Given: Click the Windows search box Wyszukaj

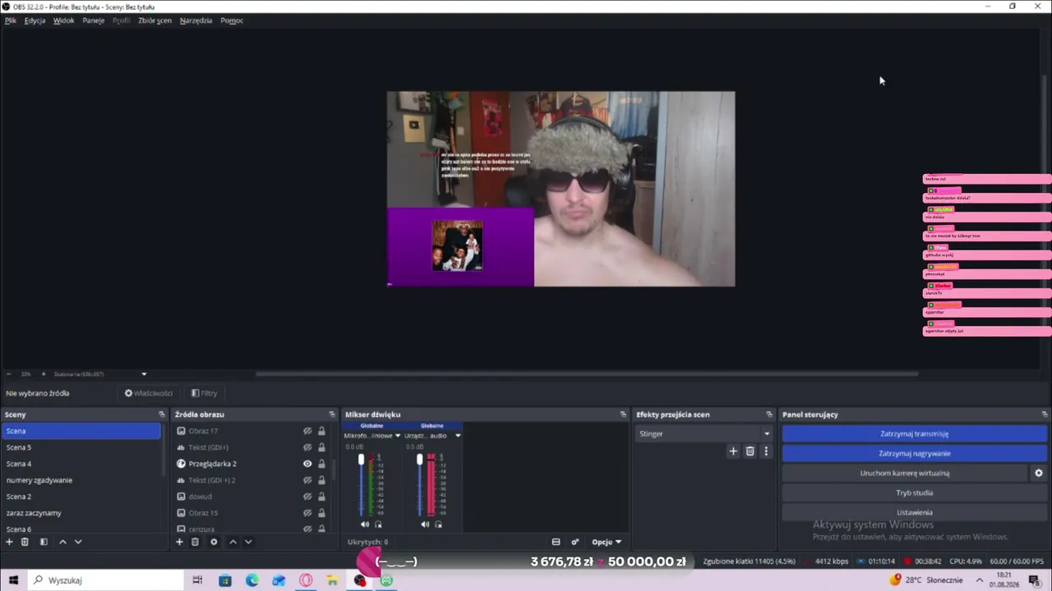Looking at the screenshot, I should pos(107,580).
